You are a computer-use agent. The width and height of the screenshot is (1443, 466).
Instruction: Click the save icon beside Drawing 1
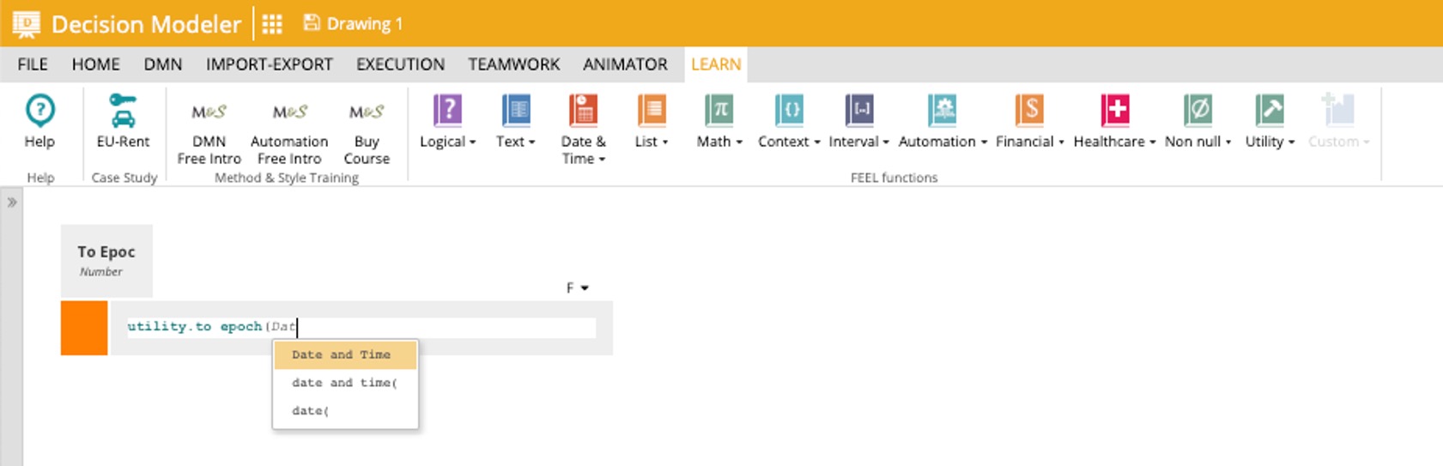[312, 23]
